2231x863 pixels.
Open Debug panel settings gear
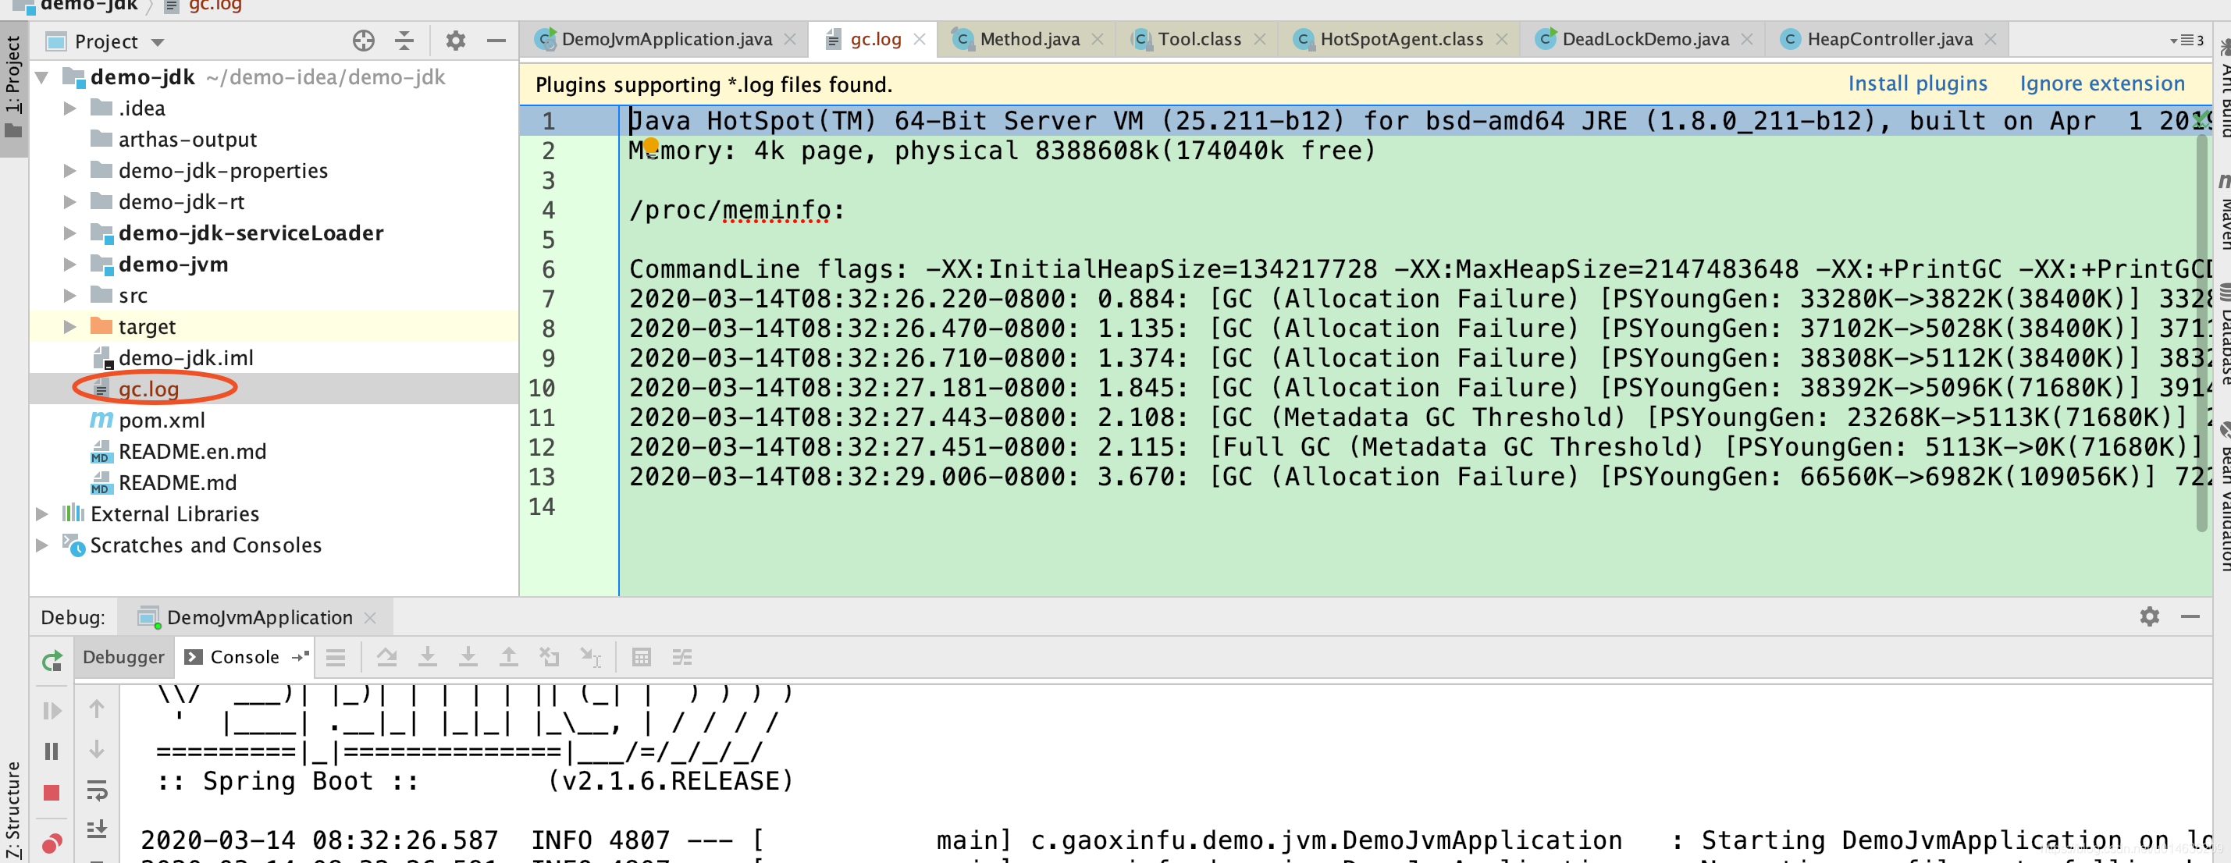tap(2150, 616)
